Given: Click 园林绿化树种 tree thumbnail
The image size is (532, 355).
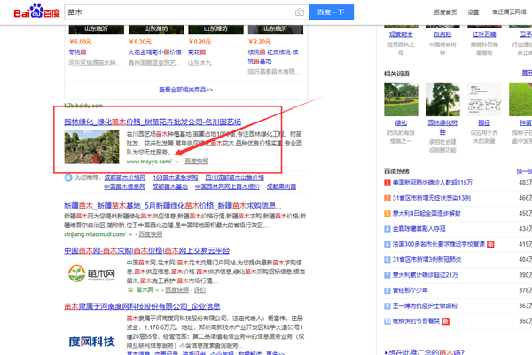Looking at the screenshot, I should 442,99.
